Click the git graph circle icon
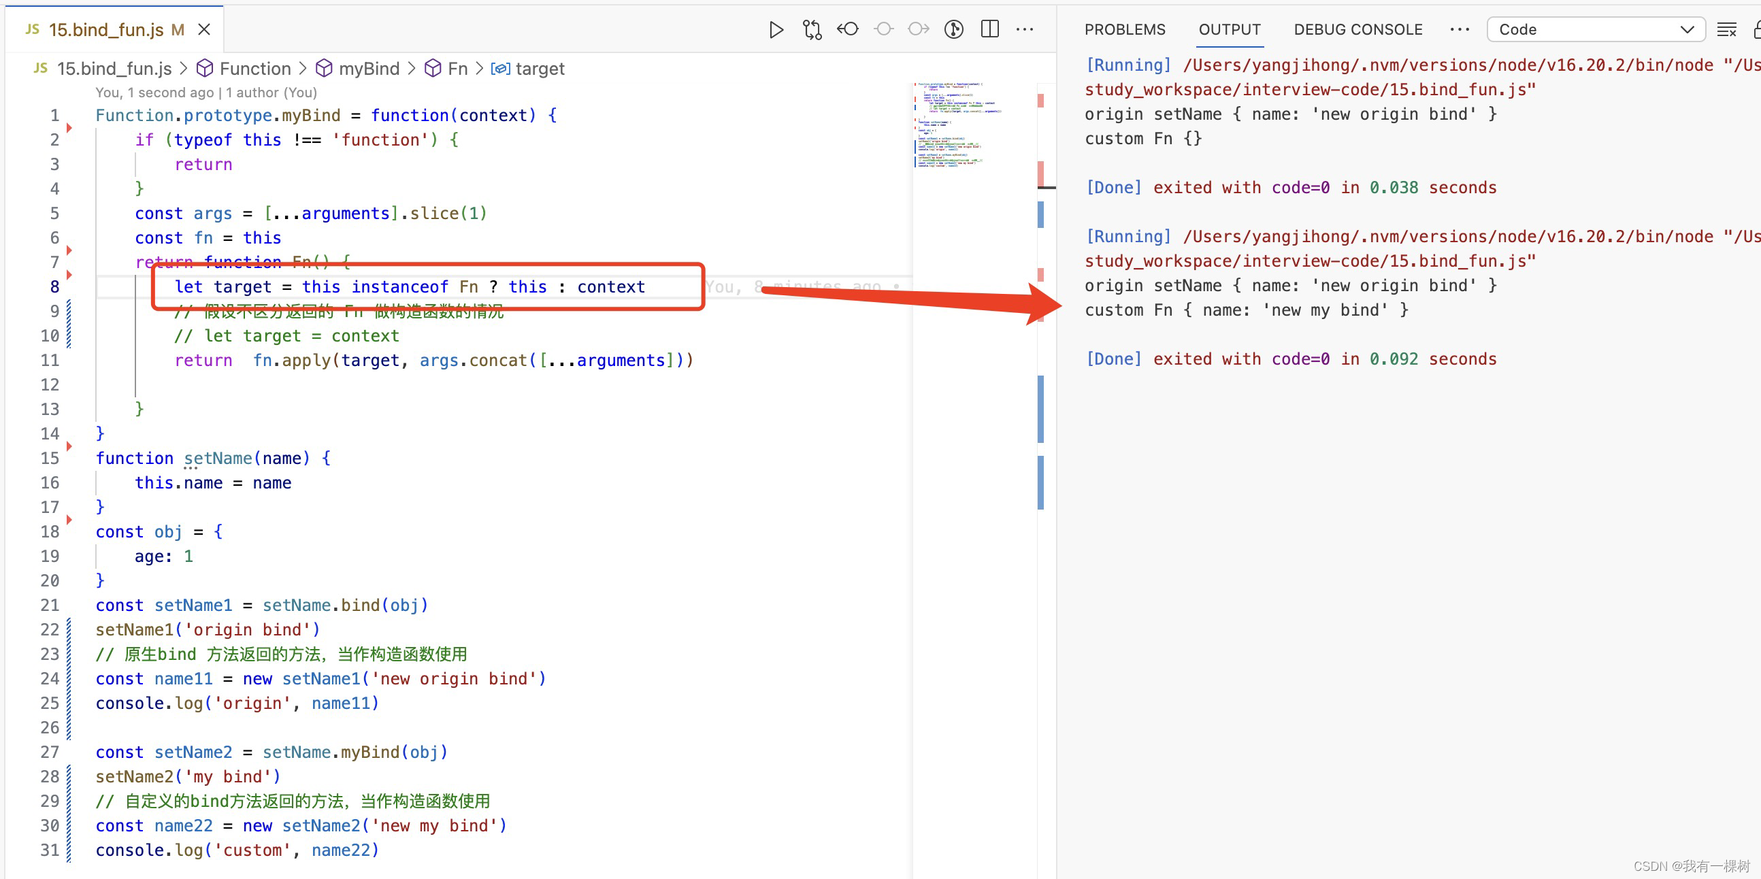 [953, 29]
